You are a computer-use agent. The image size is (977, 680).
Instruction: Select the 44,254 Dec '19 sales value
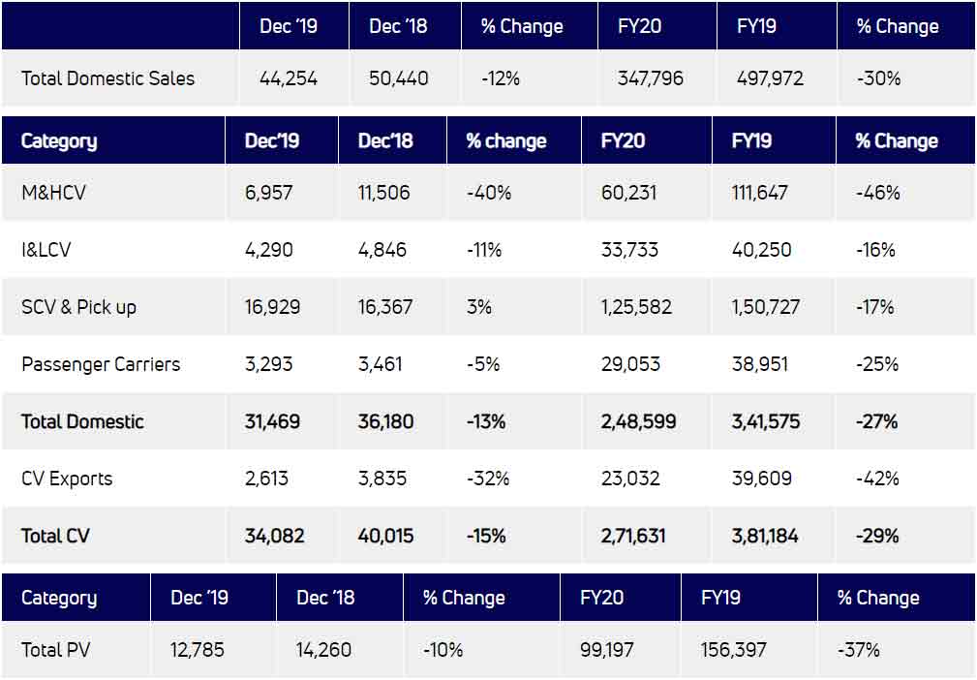(x=289, y=78)
